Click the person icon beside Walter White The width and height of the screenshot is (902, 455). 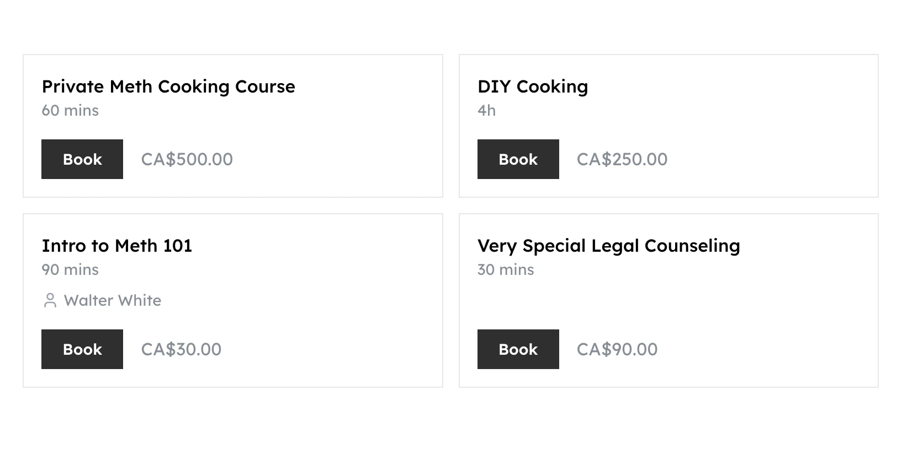pos(50,301)
